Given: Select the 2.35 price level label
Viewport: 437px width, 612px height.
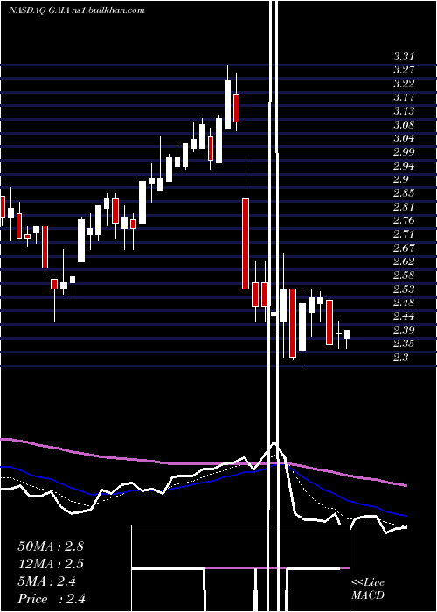Looking at the screenshot, I should 404,344.
